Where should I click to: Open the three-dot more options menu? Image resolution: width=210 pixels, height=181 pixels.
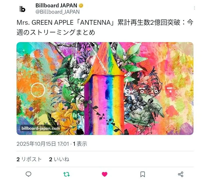tap(194, 8)
